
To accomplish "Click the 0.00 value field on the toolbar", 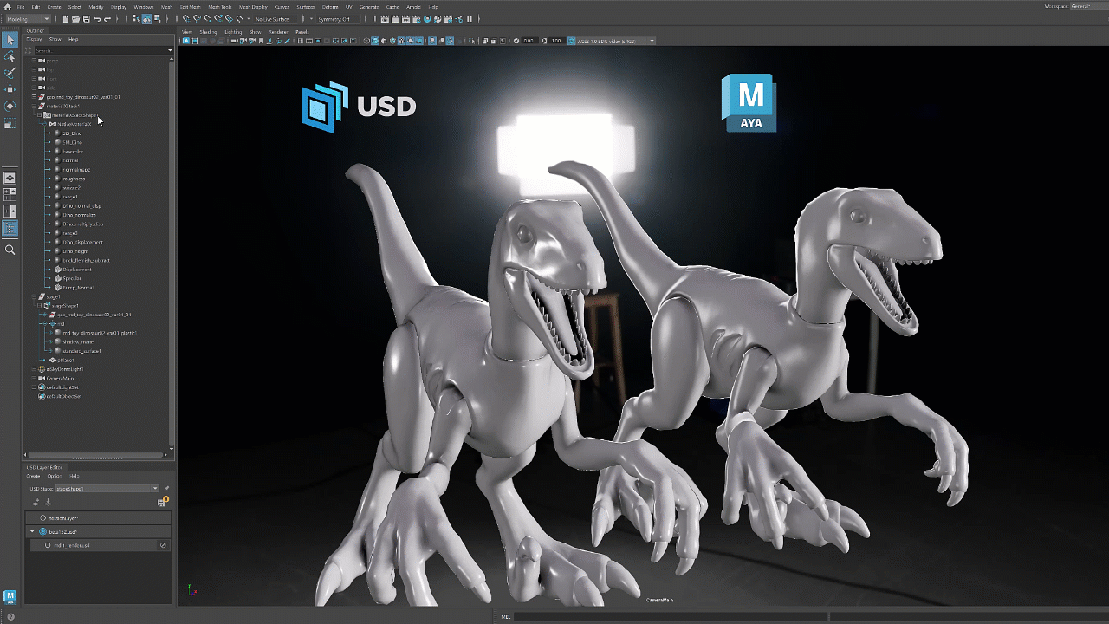I will [x=528, y=40].
